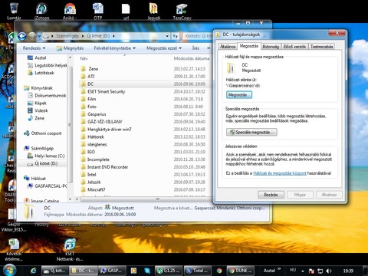Image resolution: width=368 pixels, height=276 pixels.
Task: Click the taskbar clock showing 19:39
Action: (x=348, y=271)
